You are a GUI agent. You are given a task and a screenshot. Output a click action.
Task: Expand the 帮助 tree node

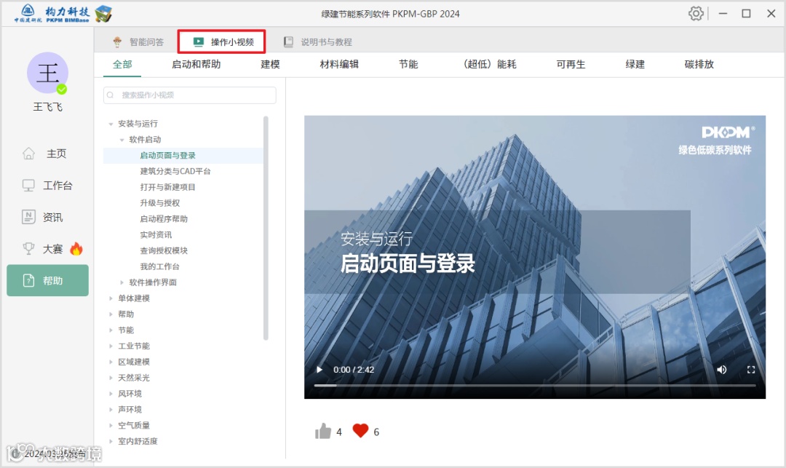[111, 314]
